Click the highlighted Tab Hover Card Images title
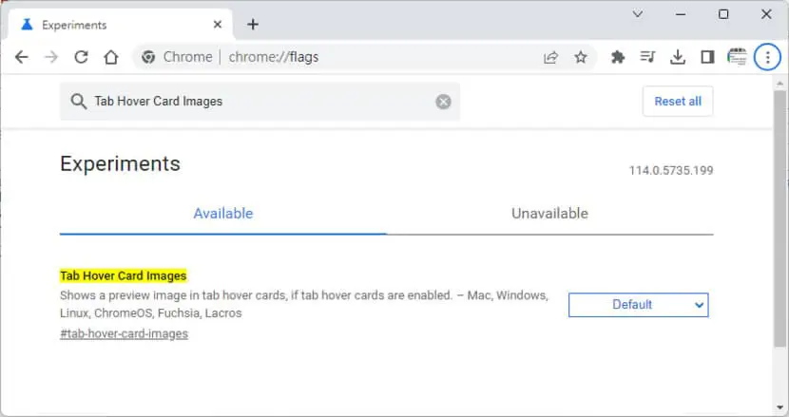The image size is (789, 417). (124, 275)
